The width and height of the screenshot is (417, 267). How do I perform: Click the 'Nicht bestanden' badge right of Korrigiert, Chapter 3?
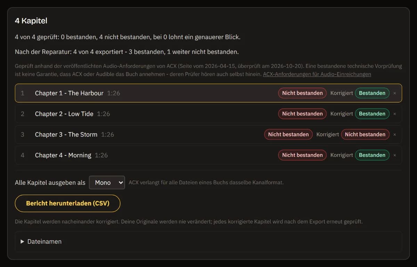(365, 135)
